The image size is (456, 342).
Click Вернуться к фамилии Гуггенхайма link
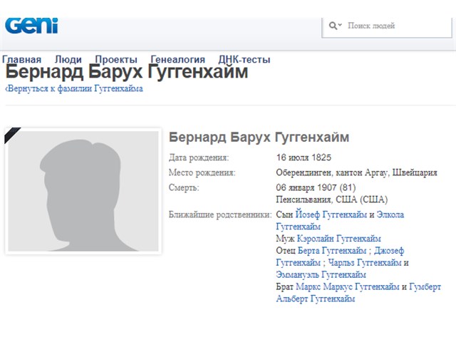75,89
